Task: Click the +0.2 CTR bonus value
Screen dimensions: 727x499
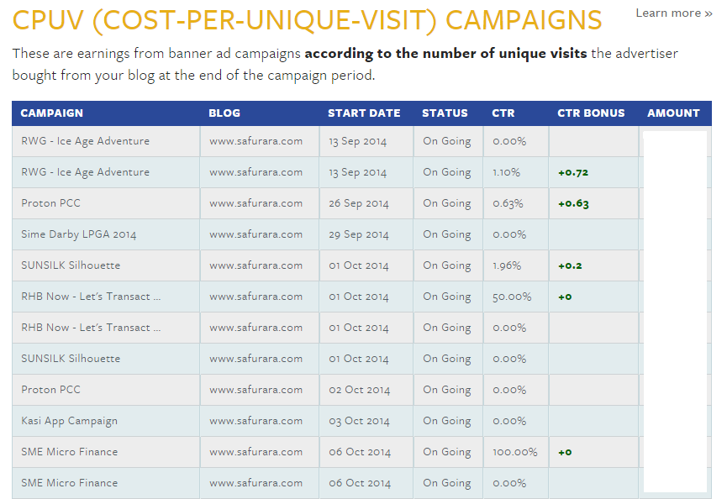Action: (x=570, y=266)
